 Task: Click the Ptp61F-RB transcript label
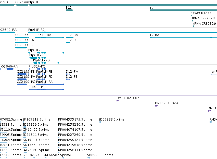coord(36,50)
